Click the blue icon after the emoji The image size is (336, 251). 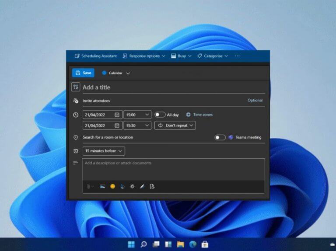(122, 187)
